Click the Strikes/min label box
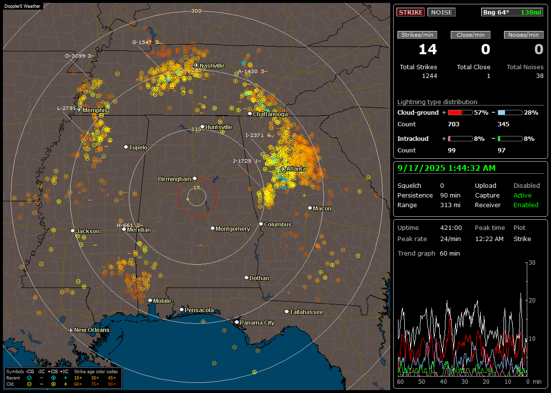Viewport: 551px width, 393px height. [x=417, y=35]
